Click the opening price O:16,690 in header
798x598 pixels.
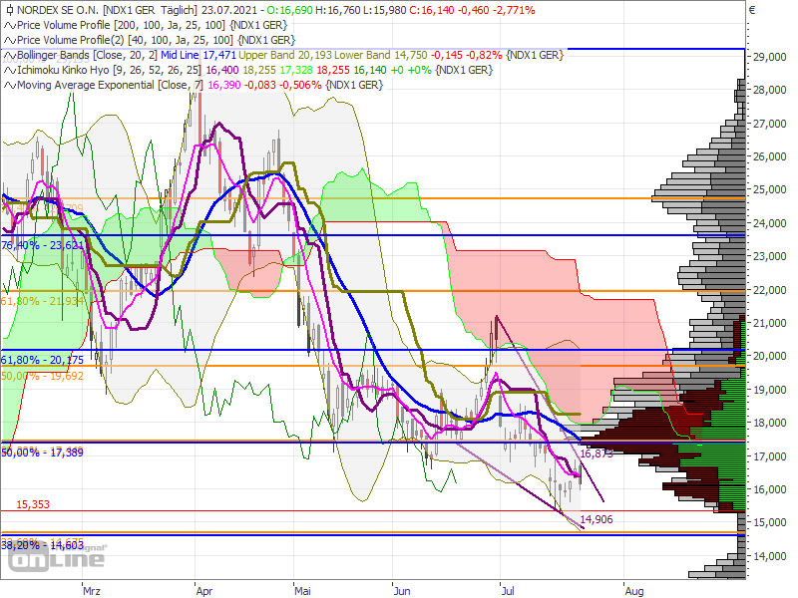(289, 10)
